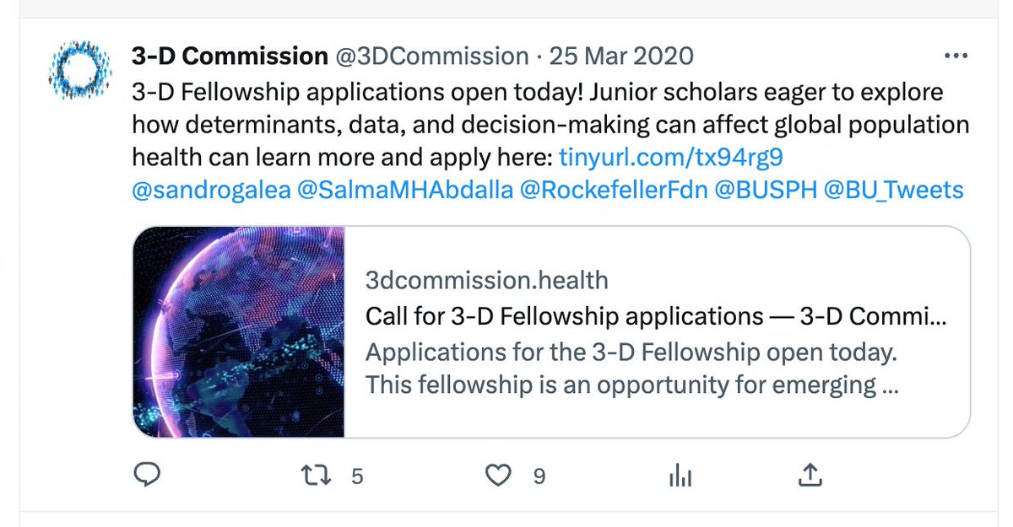Image resolution: width=1013 pixels, height=527 pixels.
Task: Click the reply speech bubble icon
Action: [147, 476]
